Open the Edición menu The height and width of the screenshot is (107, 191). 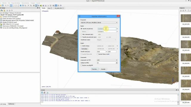4,3
